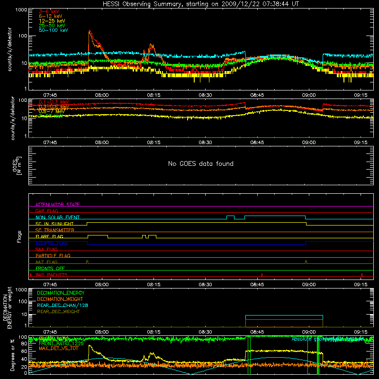Click the 09:00 tick under the Flags panel
This screenshot has width=379, height=379.
pos(309,285)
